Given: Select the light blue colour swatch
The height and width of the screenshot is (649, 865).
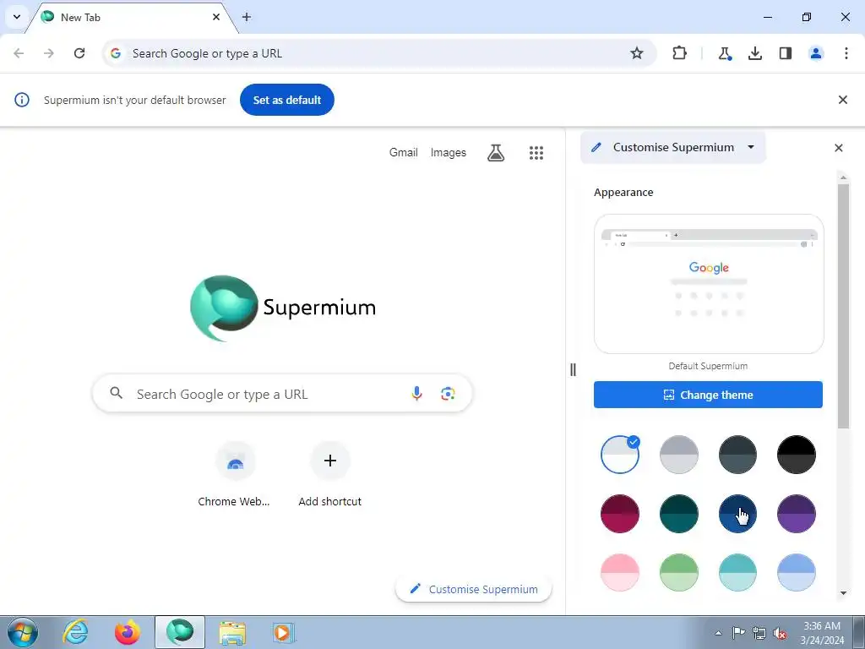Looking at the screenshot, I should coord(797,572).
